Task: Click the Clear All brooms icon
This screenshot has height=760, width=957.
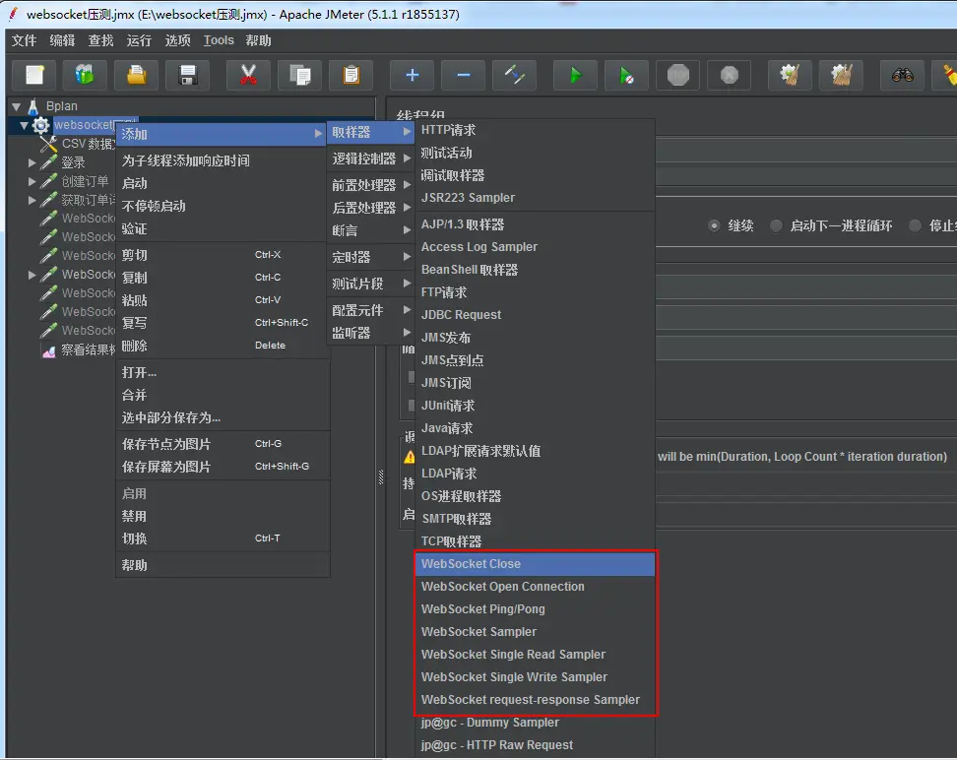Action: tap(842, 75)
